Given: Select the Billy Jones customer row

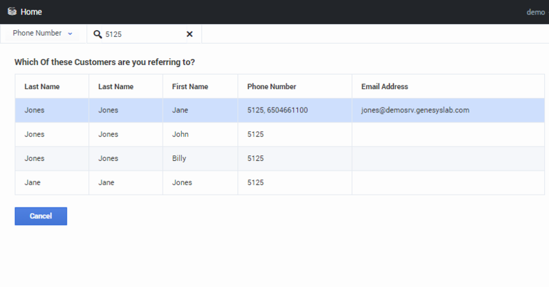Looking at the screenshot, I should tap(280, 158).
